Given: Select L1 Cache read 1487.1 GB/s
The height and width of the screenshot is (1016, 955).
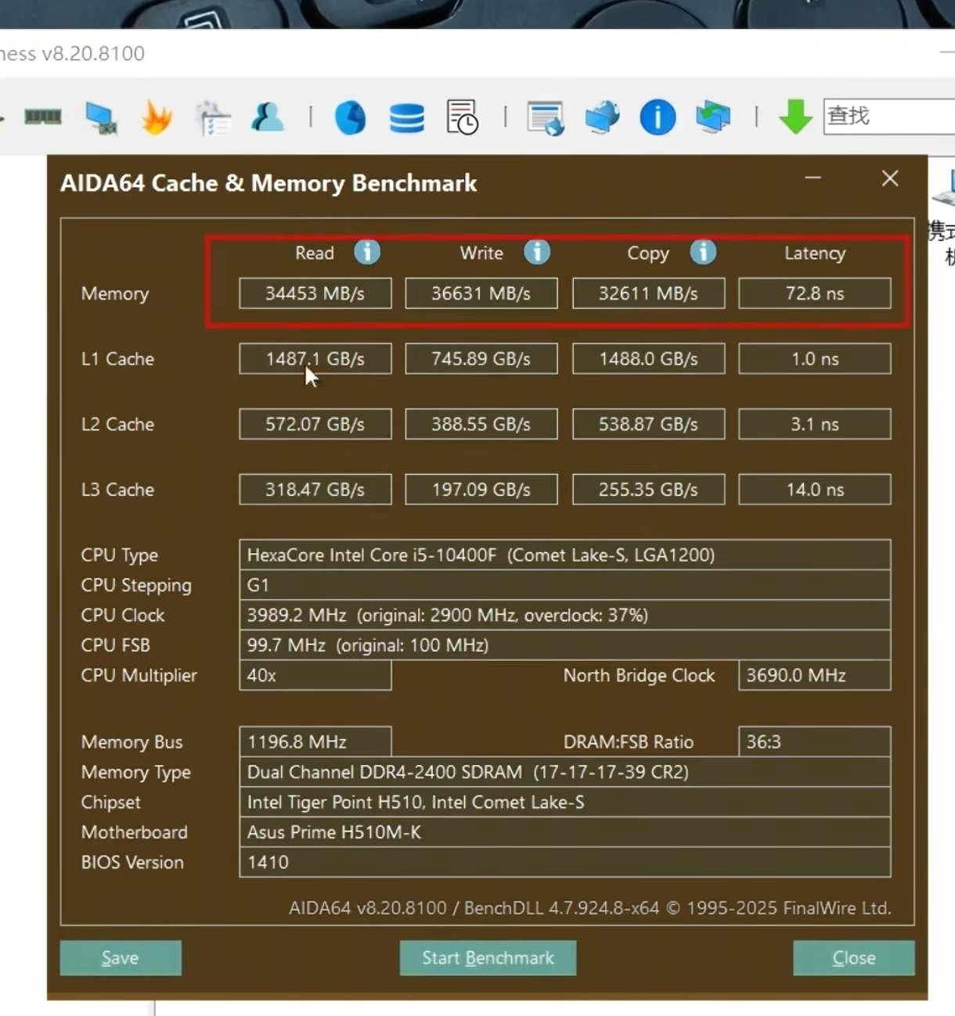Looking at the screenshot, I should click(x=315, y=359).
